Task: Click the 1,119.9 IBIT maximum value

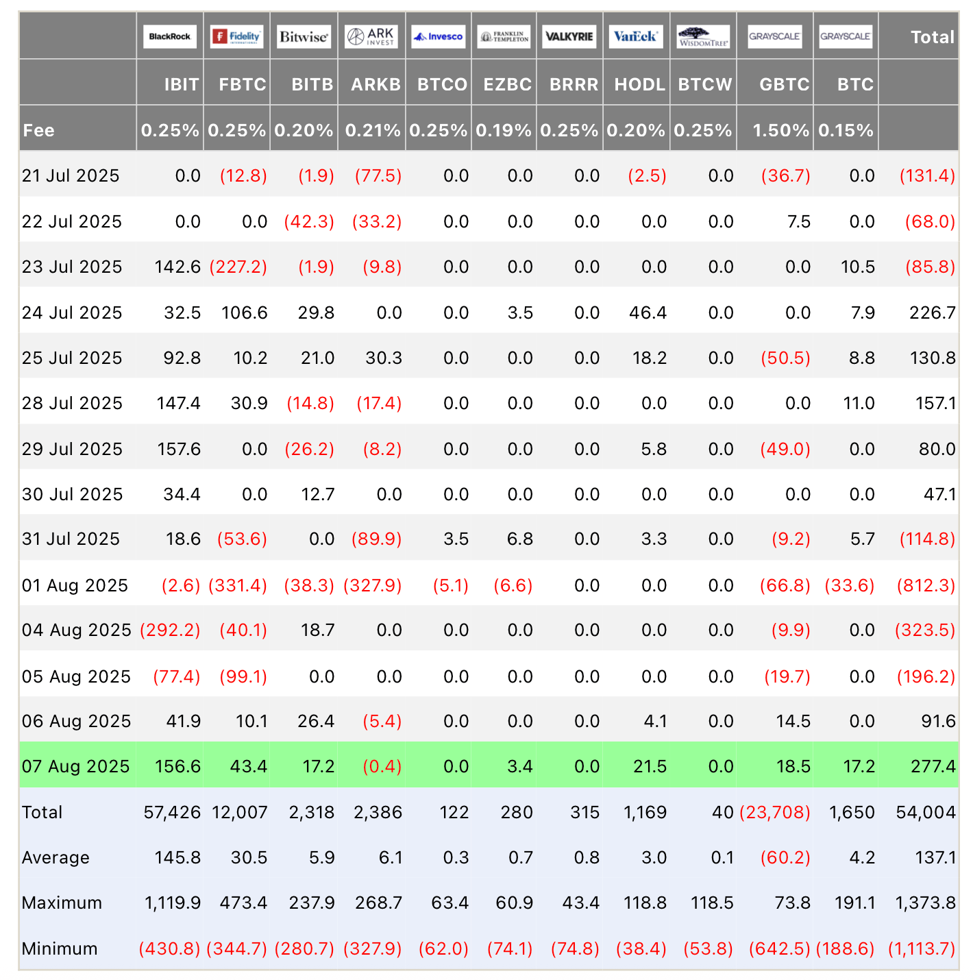Action: pos(173,903)
